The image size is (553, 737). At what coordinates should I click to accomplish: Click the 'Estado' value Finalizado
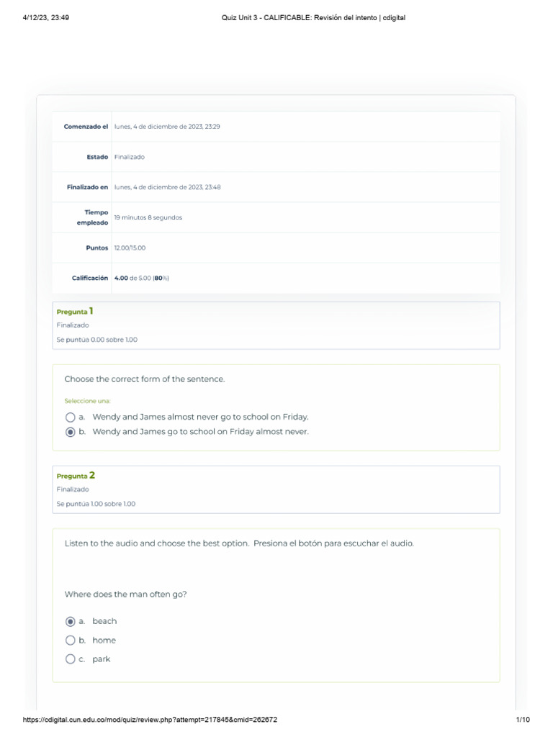[x=129, y=157]
